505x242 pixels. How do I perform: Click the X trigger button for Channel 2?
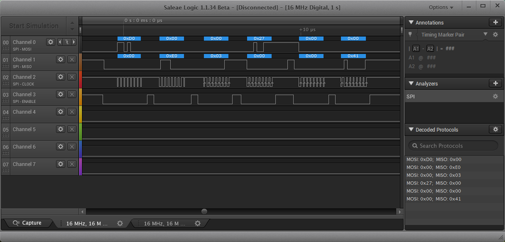(x=72, y=77)
